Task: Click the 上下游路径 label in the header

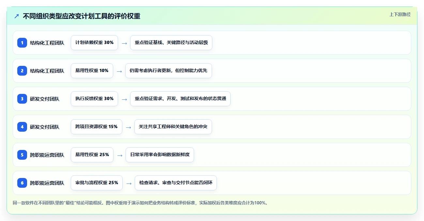Action: [400, 14]
